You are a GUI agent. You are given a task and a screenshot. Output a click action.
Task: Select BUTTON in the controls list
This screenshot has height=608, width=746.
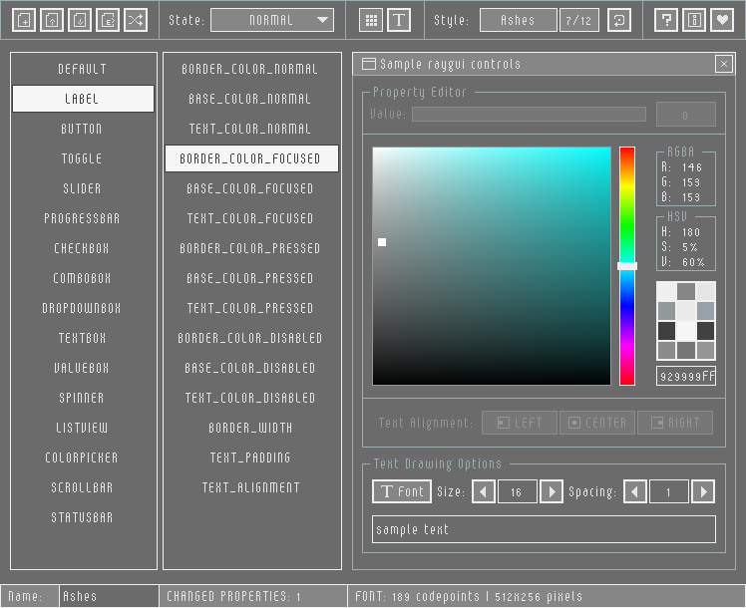click(83, 129)
